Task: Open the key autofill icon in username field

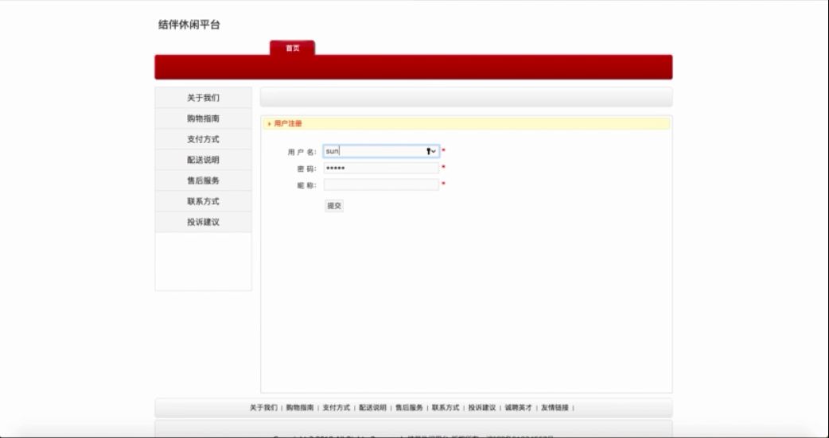Action: 431,151
